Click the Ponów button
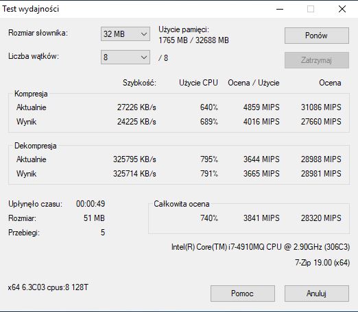The image size is (358, 312). [317, 36]
